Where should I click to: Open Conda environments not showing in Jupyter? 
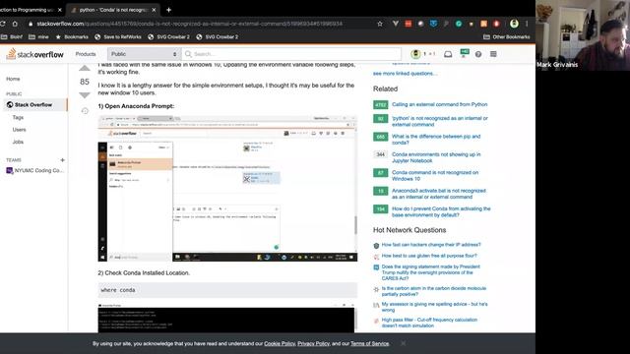[x=436, y=157]
